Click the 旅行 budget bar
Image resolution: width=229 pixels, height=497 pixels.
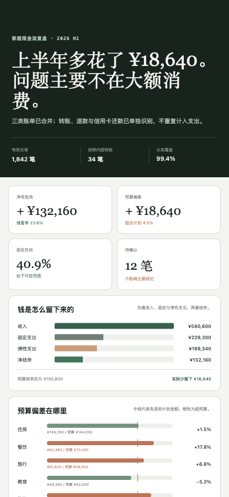click(x=110, y=460)
